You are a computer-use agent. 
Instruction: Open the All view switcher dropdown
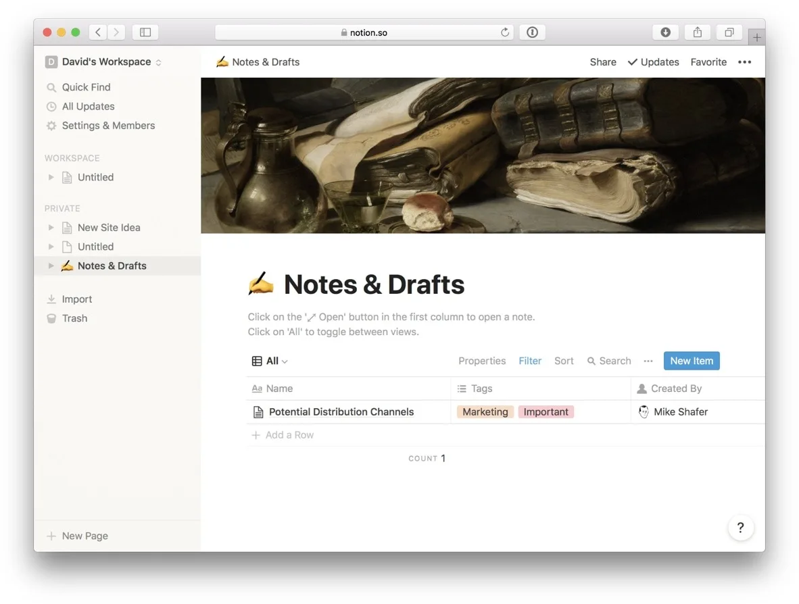click(x=270, y=361)
